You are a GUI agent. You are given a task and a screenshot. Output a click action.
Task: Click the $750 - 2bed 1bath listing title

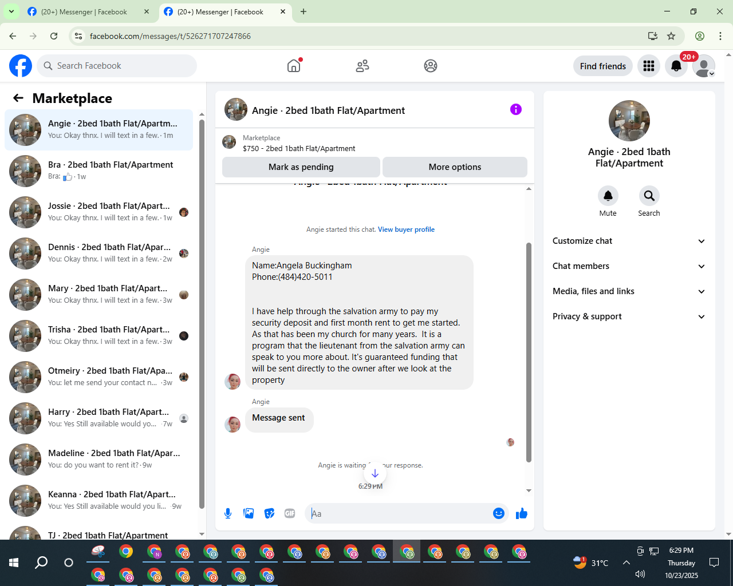[x=299, y=148]
